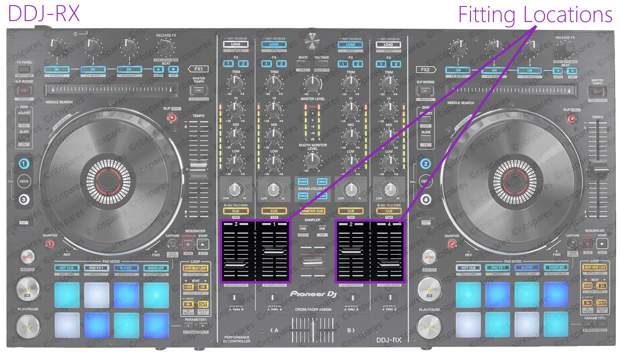Toggle the left deck QUANTIZE button
This screenshot has height=357, width=620.
[x=50, y=244]
